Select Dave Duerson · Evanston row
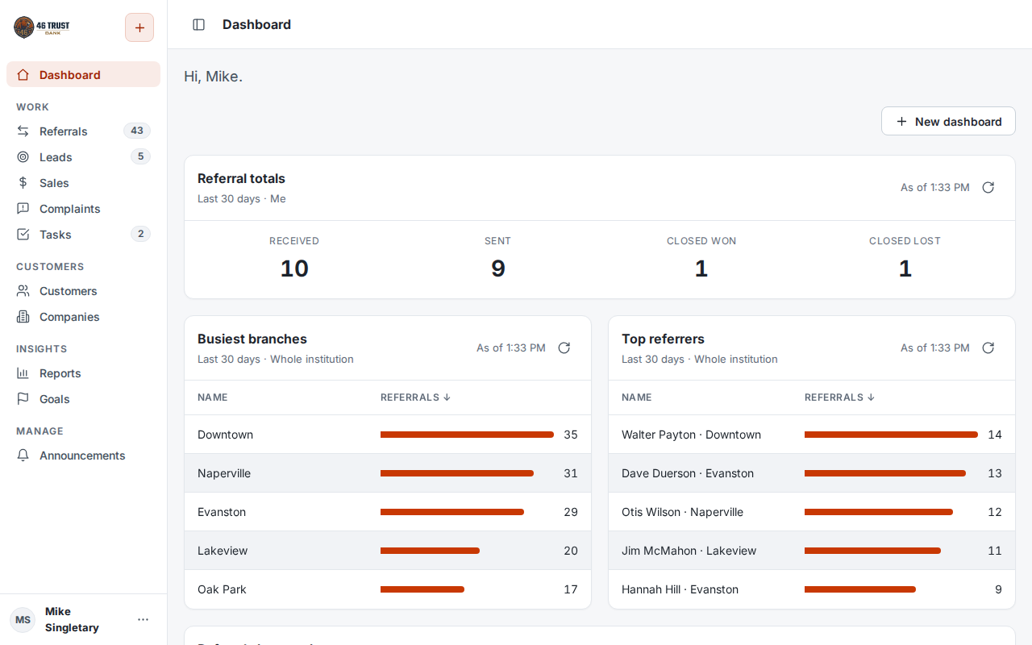This screenshot has width=1032, height=645. [812, 473]
